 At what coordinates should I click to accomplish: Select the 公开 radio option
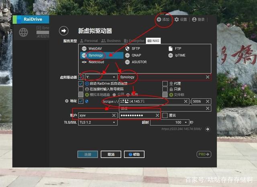114,95
